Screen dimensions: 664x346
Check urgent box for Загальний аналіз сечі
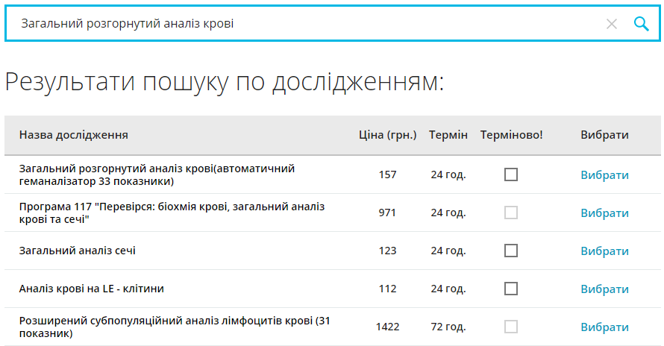511,251
